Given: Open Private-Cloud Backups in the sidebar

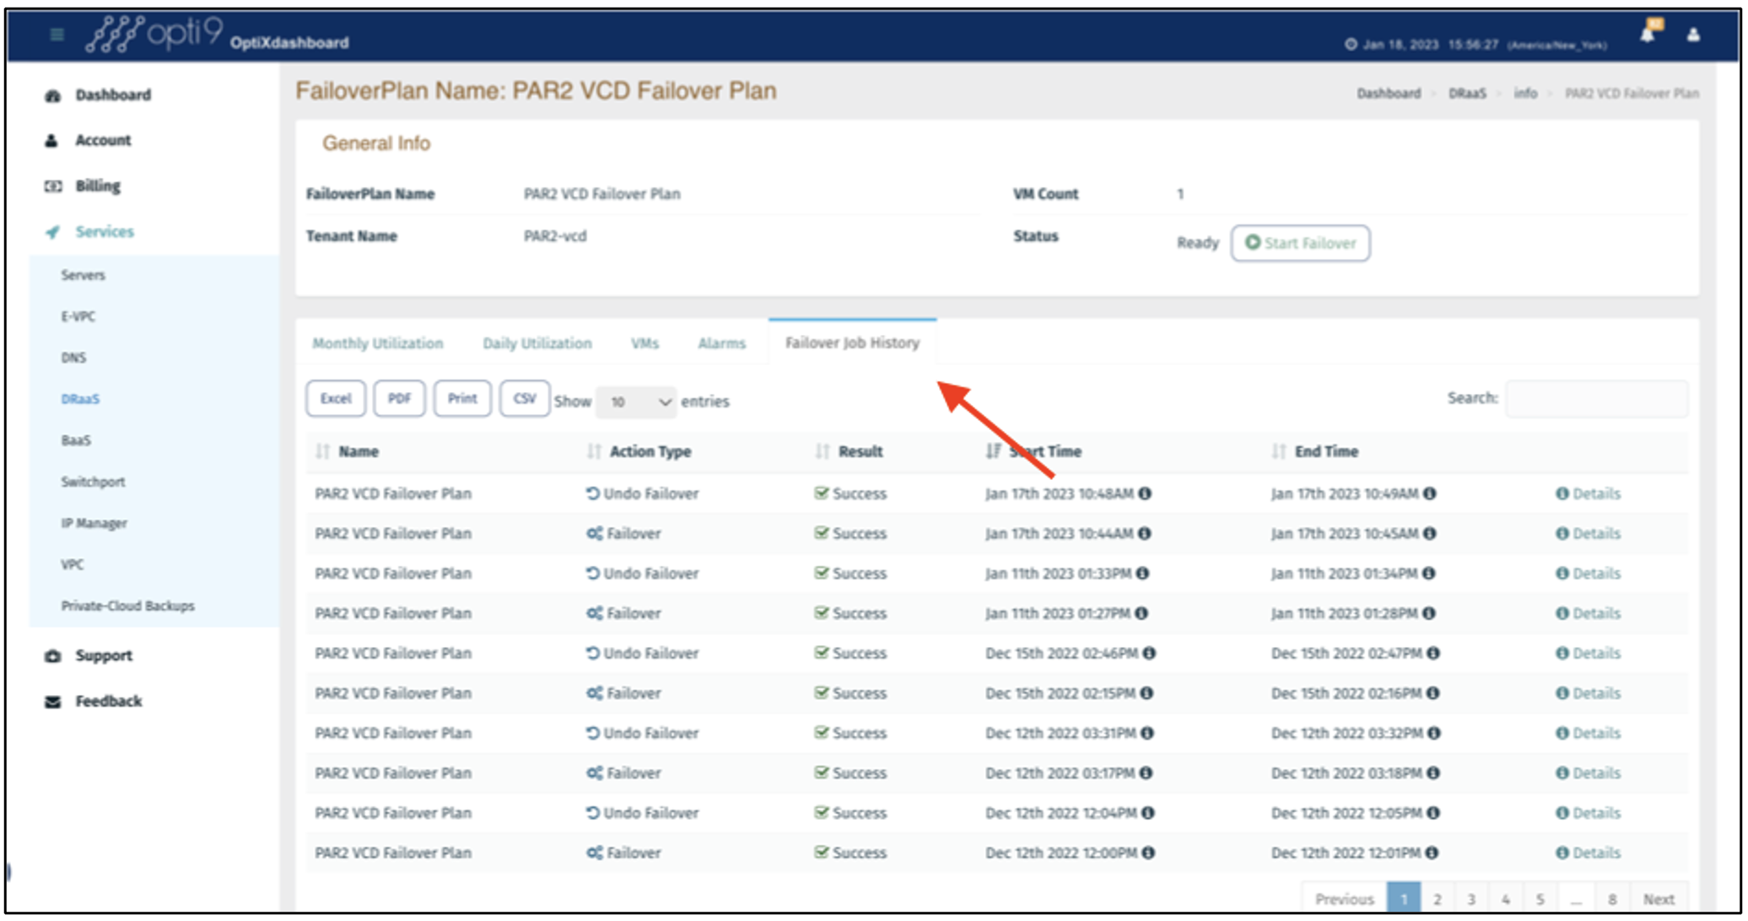Looking at the screenshot, I should [127, 606].
